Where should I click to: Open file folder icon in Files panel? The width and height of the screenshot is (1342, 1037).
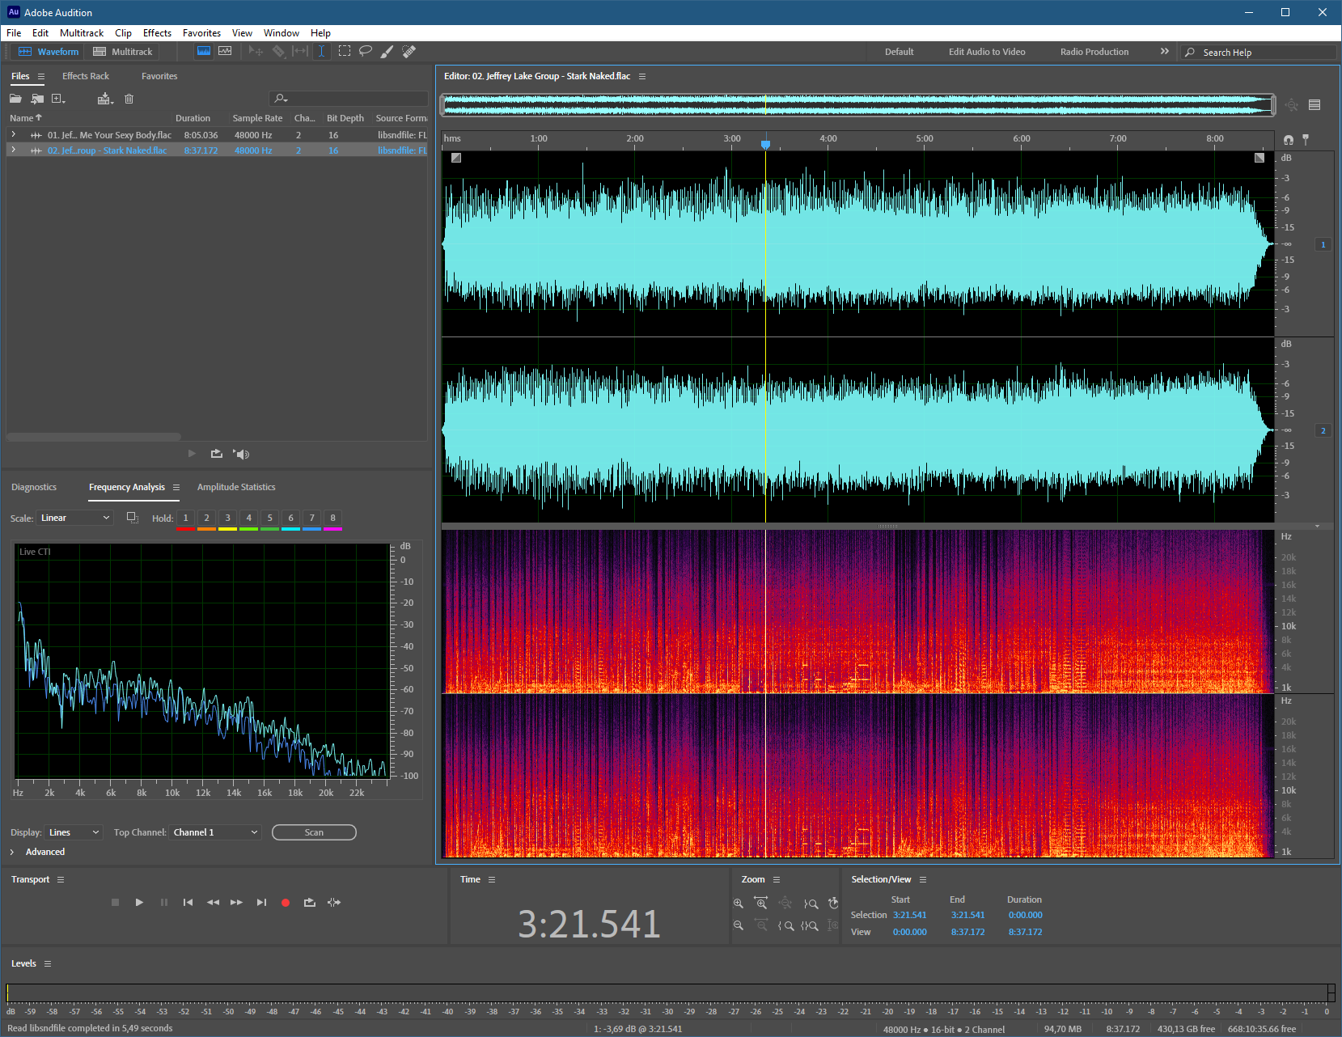pos(15,99)
